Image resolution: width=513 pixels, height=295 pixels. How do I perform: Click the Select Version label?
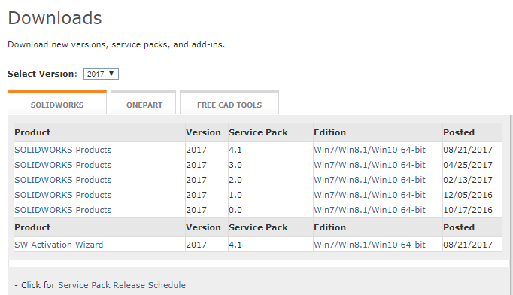(43, 74)
